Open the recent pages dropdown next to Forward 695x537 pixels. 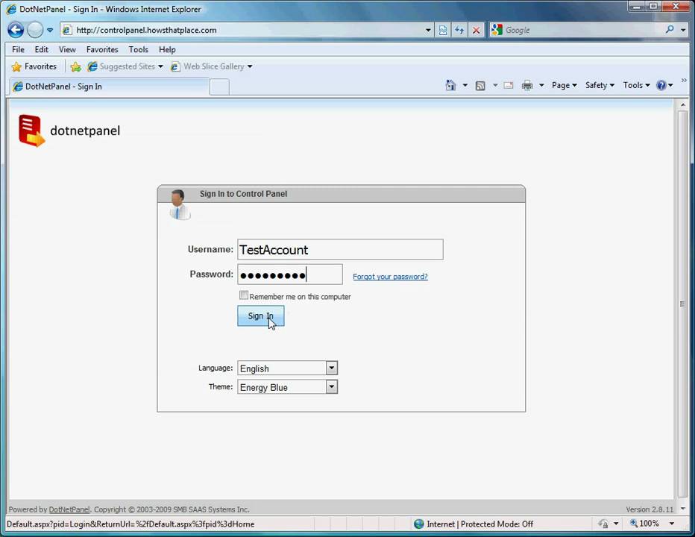(50, 30)
